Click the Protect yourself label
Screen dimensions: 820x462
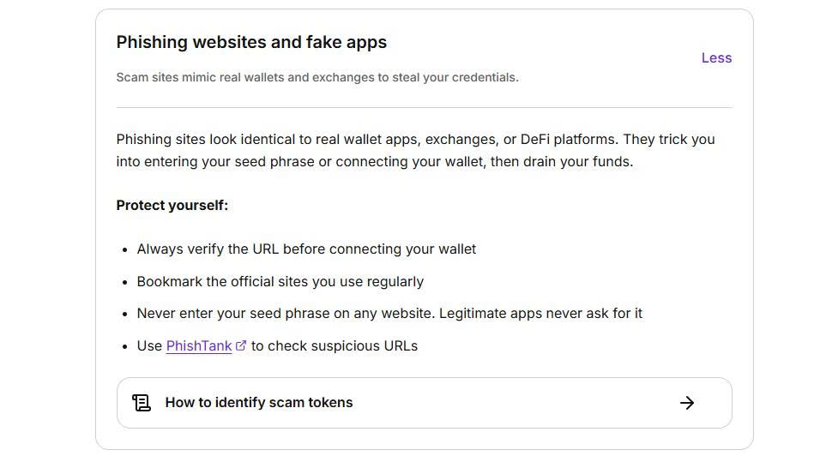pos(172,206)
